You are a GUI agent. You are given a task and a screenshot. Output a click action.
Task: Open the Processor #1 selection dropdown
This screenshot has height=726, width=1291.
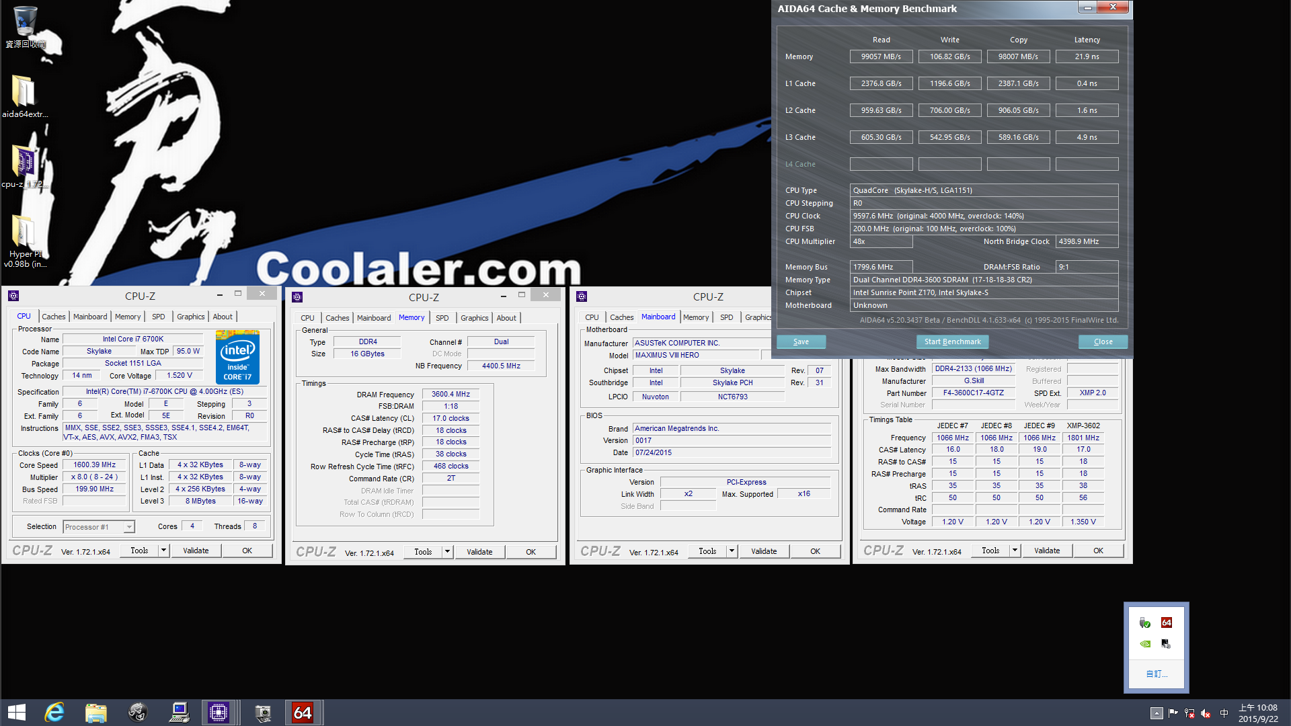click(129, 527)
